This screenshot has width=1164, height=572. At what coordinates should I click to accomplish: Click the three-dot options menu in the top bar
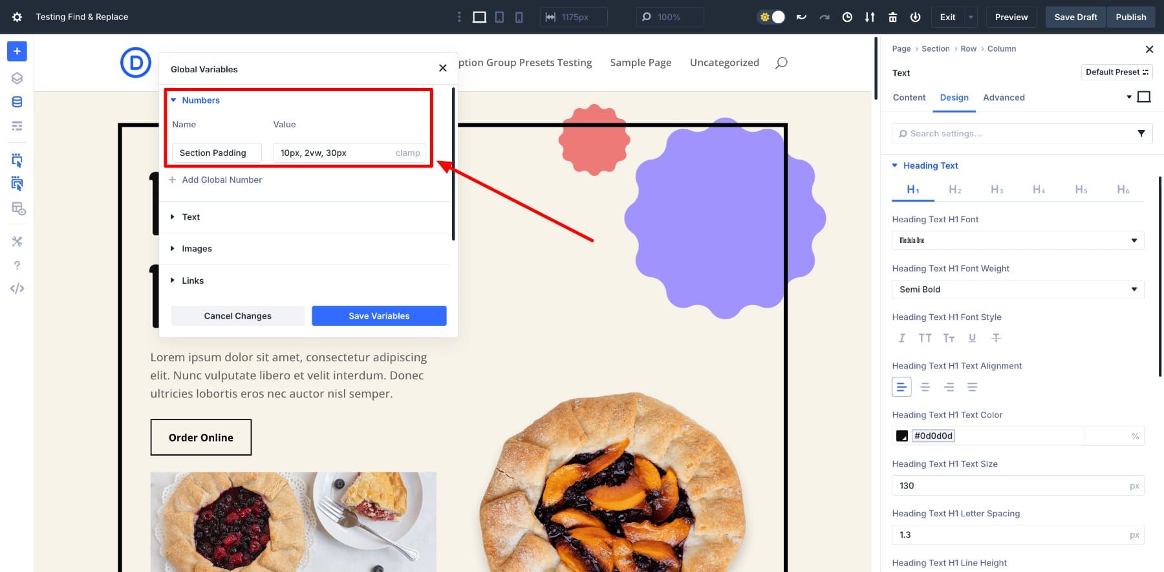pos(459,17)
